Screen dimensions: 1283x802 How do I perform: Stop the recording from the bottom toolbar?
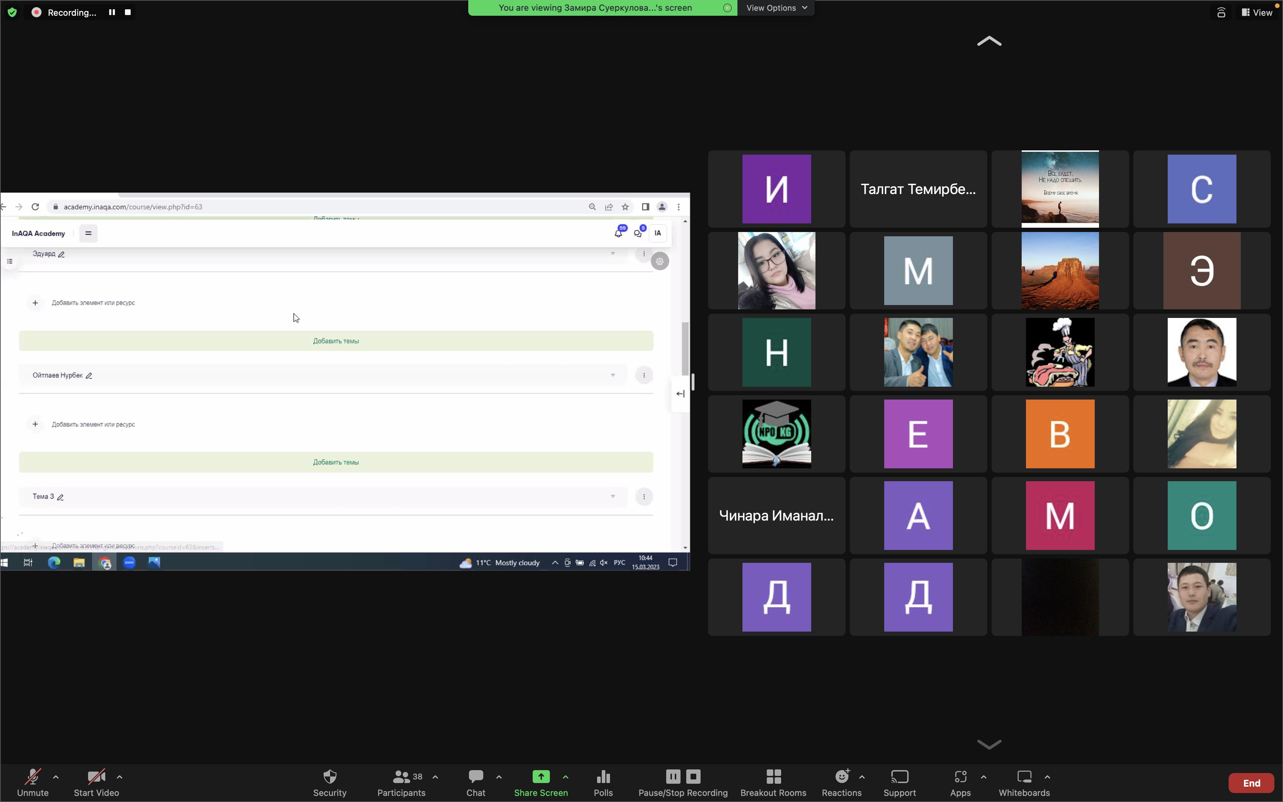[x=693, y=777]
